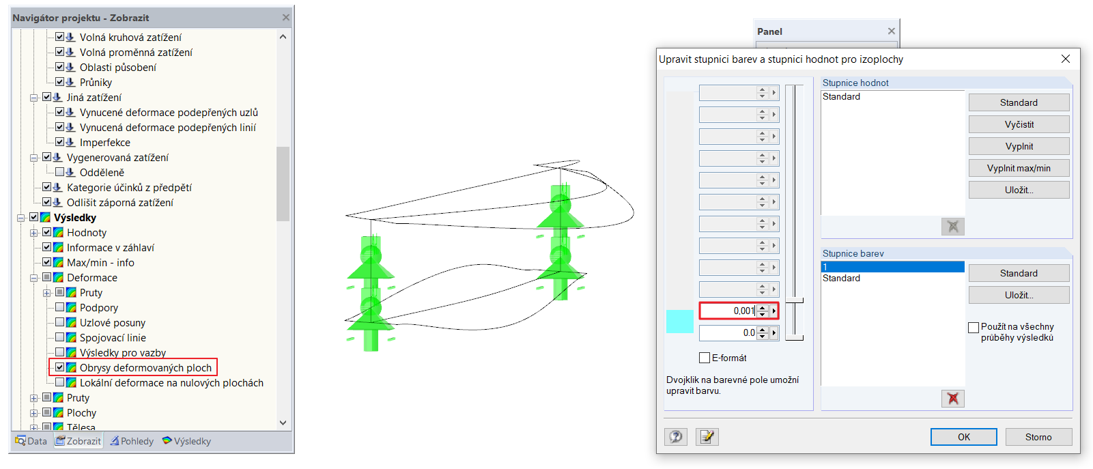Uncheck Obrysy deformovaných ploch
This screenshot has width=1093, height=469.
tap(60, 367)
